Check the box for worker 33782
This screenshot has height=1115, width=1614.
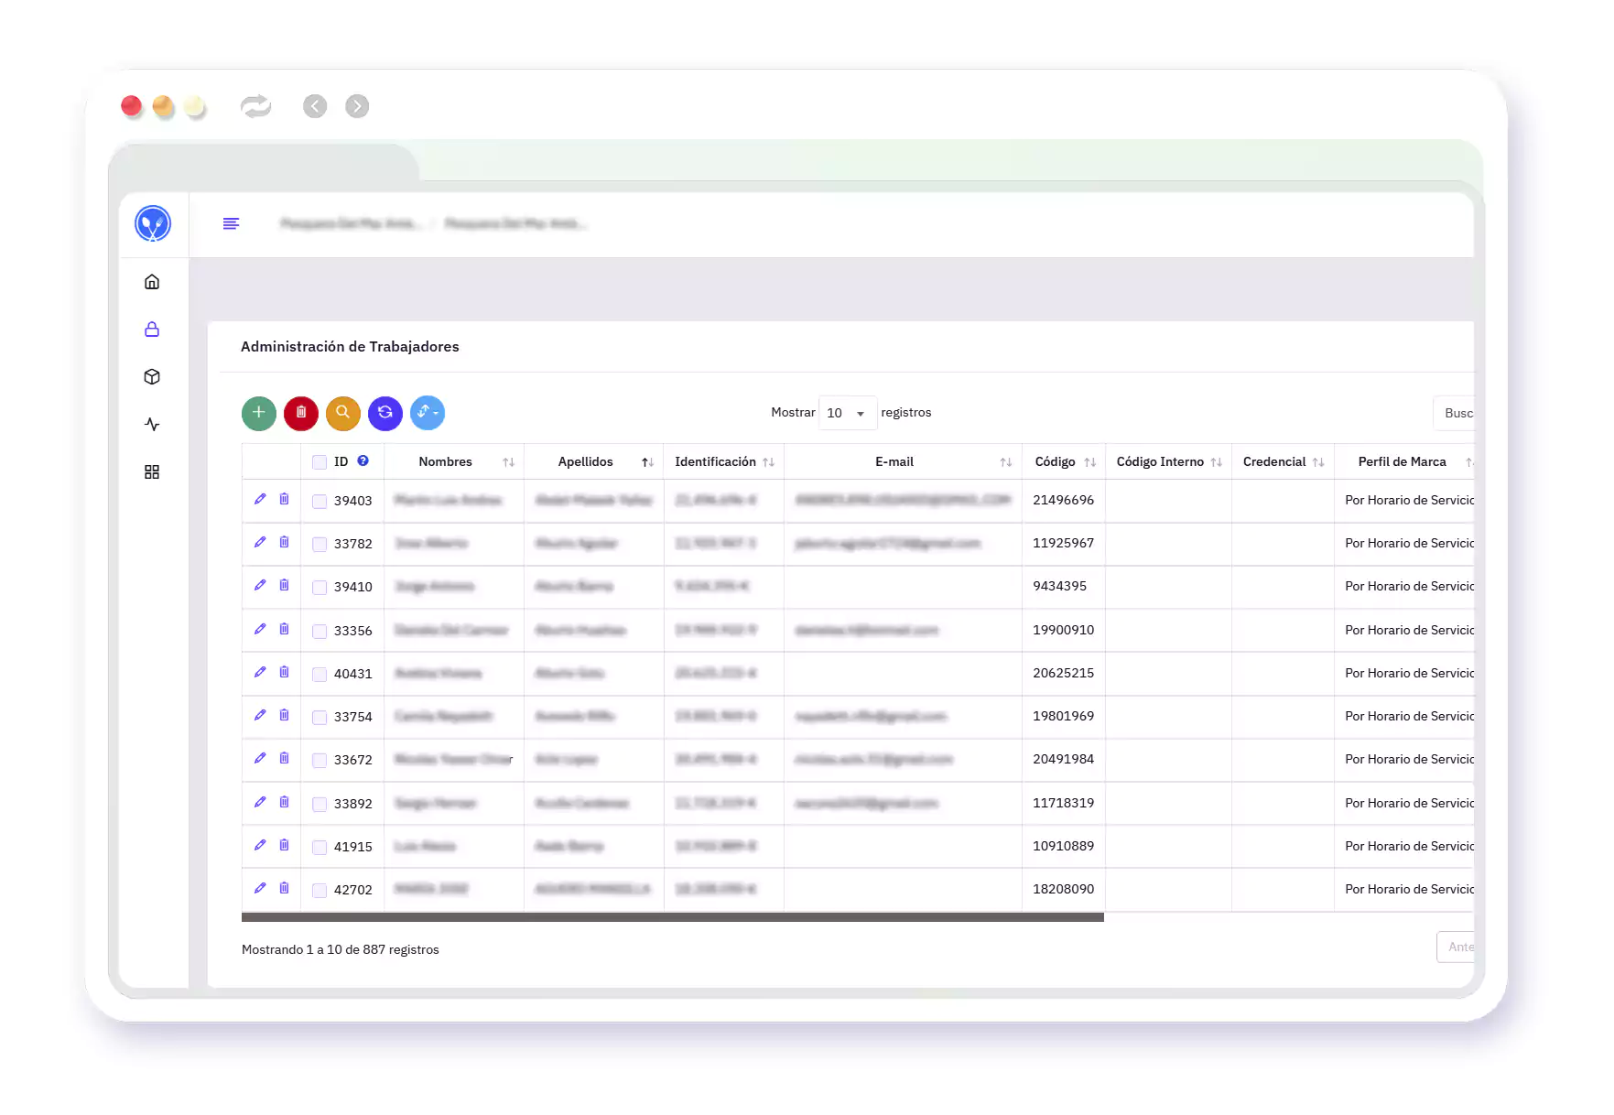(x=320, y=545)
